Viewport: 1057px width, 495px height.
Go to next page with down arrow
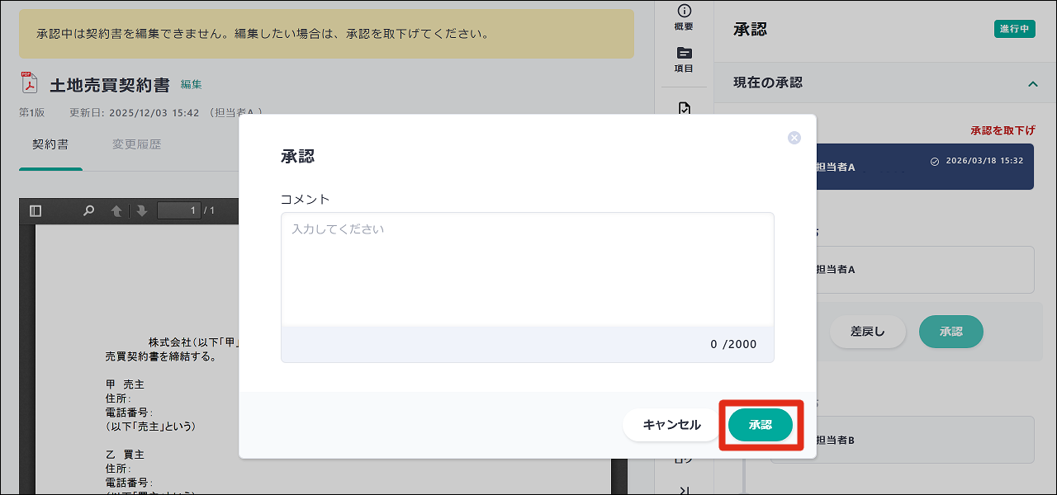click(142, 211)
